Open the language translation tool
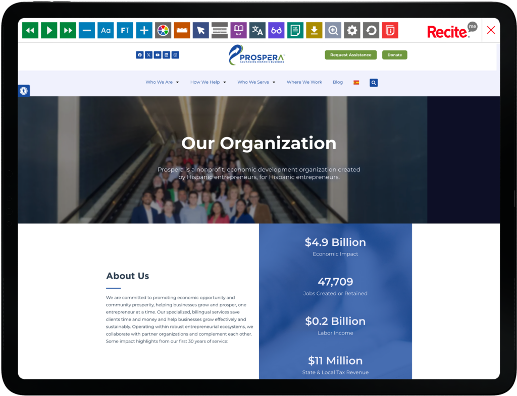The image size is (517, 396). (257, 30)
